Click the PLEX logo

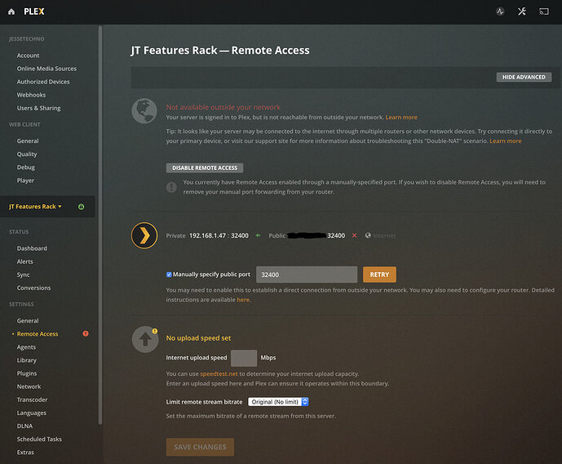click(34, 11)
